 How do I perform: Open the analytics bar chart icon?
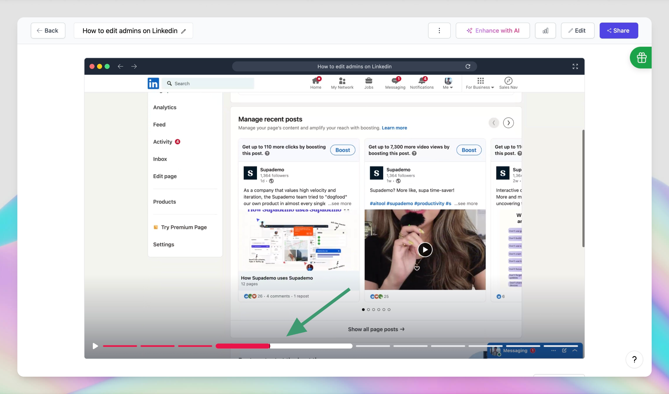point(545,30)
